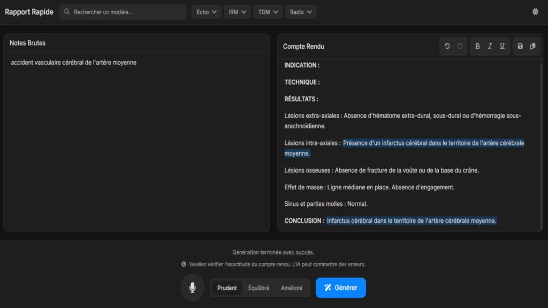
Task: Expand the Radio templates dropdown
Action: [301, 12]
